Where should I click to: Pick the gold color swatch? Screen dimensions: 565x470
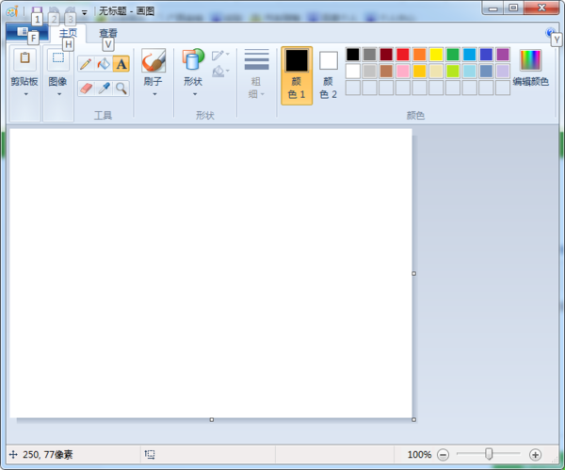pyautogui.click(x=419, y=72)
